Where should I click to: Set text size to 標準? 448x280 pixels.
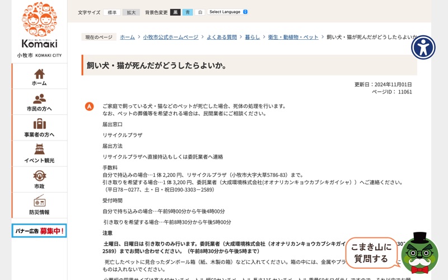pyautogui.click(x=111, y=12)
